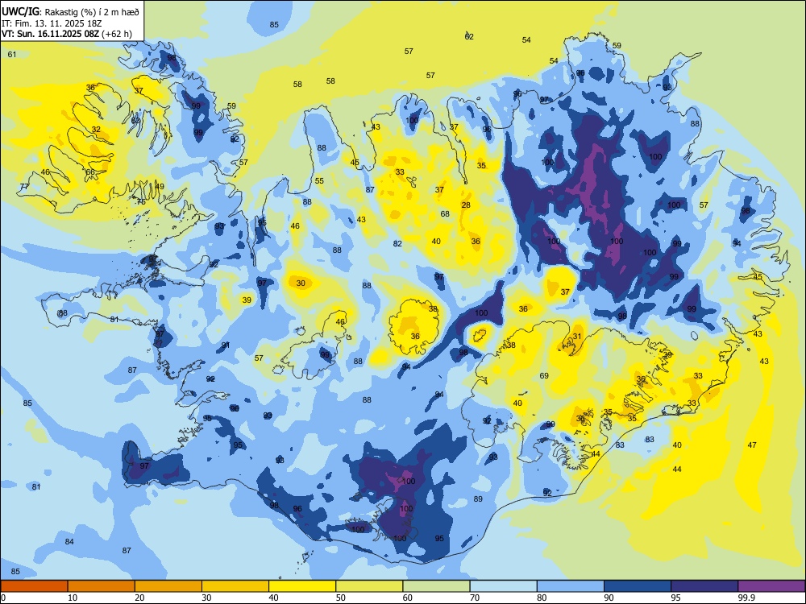The width and height of the screenshot is (806, 604).
Task: Click the humidity value 47 over the sea
Action: click(752, 445)
